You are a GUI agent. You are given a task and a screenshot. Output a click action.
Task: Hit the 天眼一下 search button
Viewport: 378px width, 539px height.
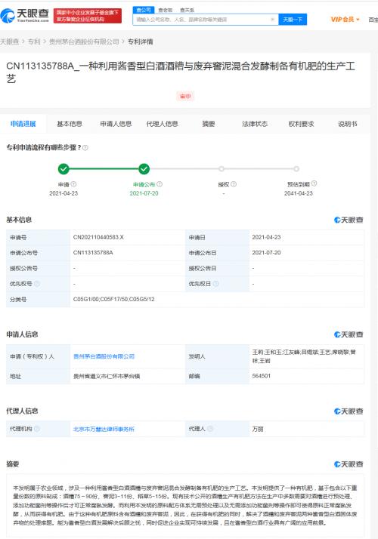293,20
